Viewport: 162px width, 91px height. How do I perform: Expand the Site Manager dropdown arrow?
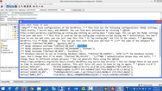pyautogui.click(x=4, y=6)
